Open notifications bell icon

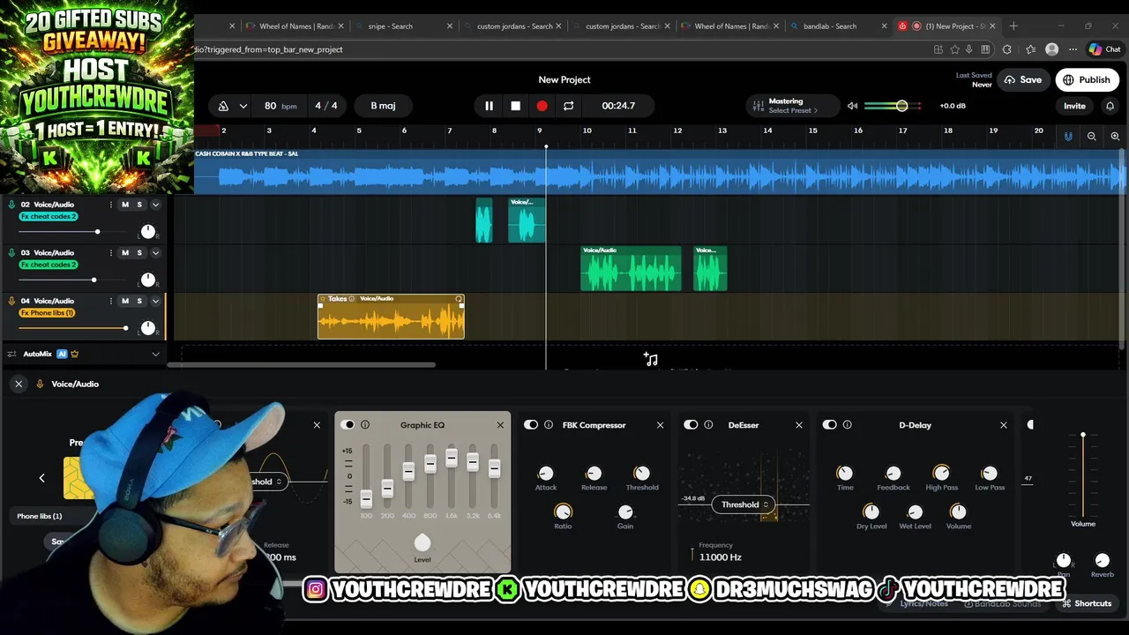pos(1110,106)
